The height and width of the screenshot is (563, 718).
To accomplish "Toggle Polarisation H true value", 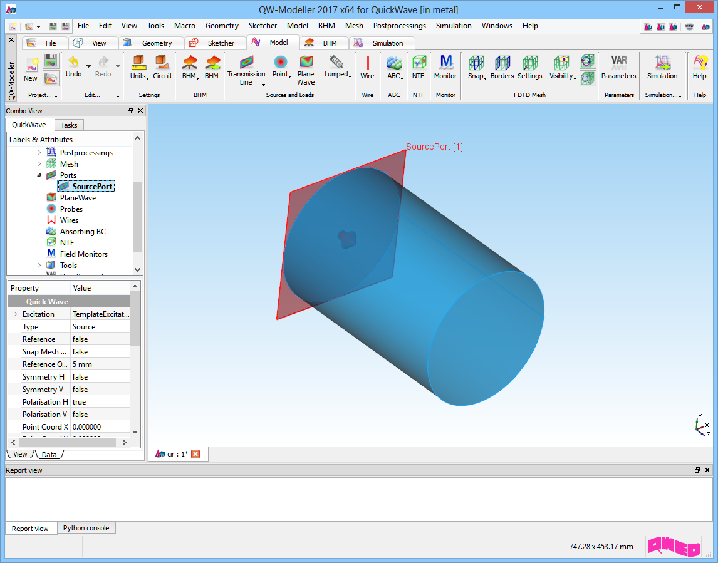I will 100,402.
